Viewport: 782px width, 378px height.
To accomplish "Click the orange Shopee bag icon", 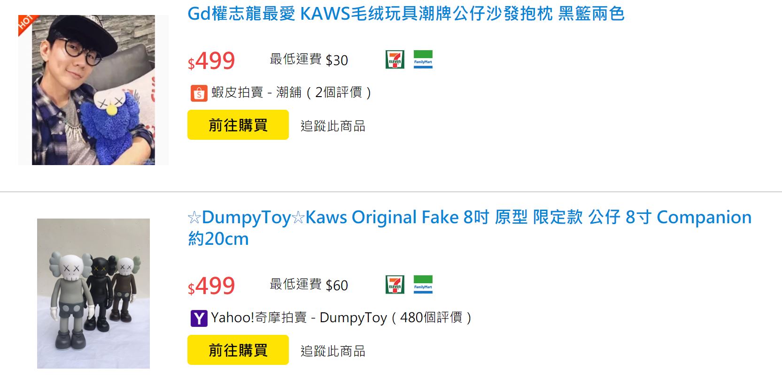I will click(199, 93).
